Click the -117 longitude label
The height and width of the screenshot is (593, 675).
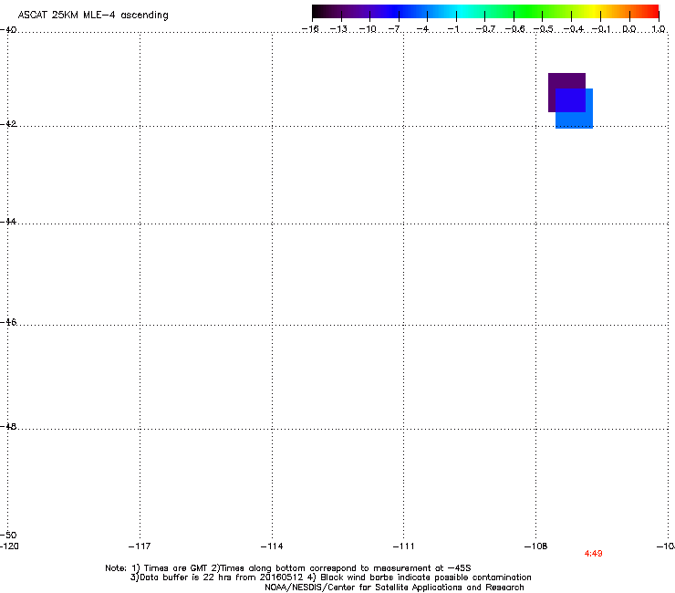[x=140, y=546]
